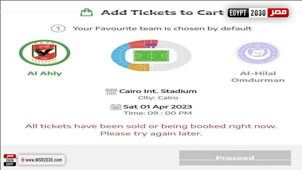Choose the red stadium seating section
This screenshot has width=302, height=170.
pos(137,44)
